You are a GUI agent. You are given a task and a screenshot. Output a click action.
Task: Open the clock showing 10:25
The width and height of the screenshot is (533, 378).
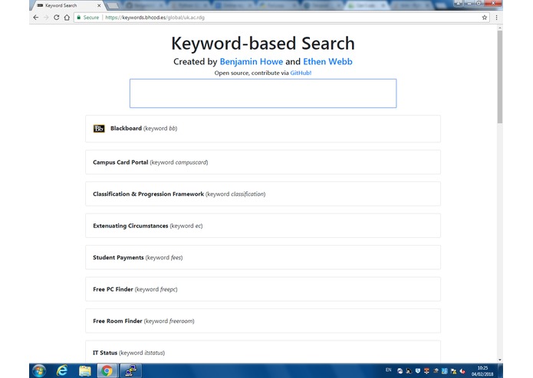click(x=482, y=371)
